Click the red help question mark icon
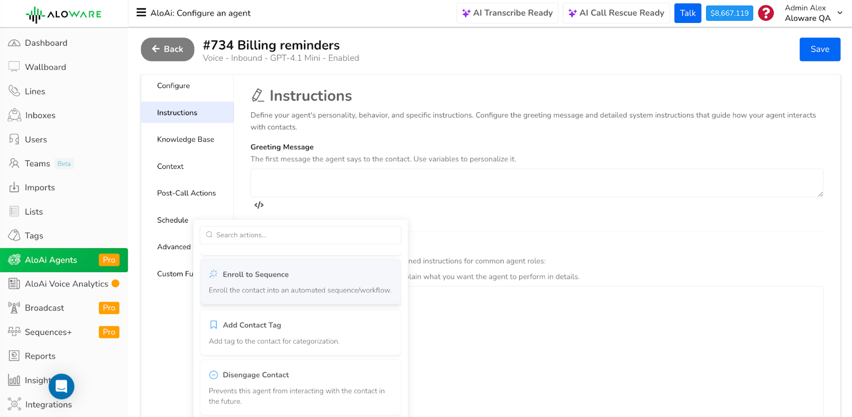Viewport: 852px width, 417px height. [x=766, y=13]
